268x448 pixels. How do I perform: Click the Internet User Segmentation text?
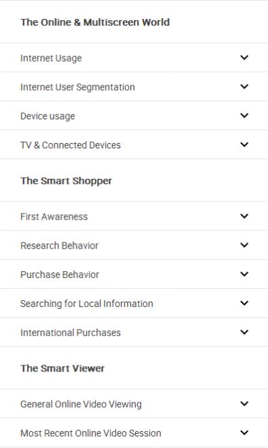77,87
